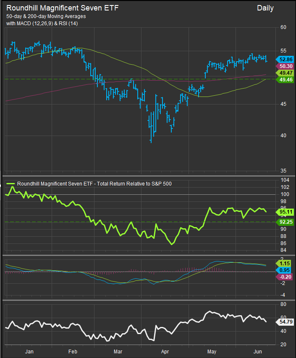This screenshot has width=296, height=358.
Task: Select the 1.15 MACD signal tag
Action: 284,264
